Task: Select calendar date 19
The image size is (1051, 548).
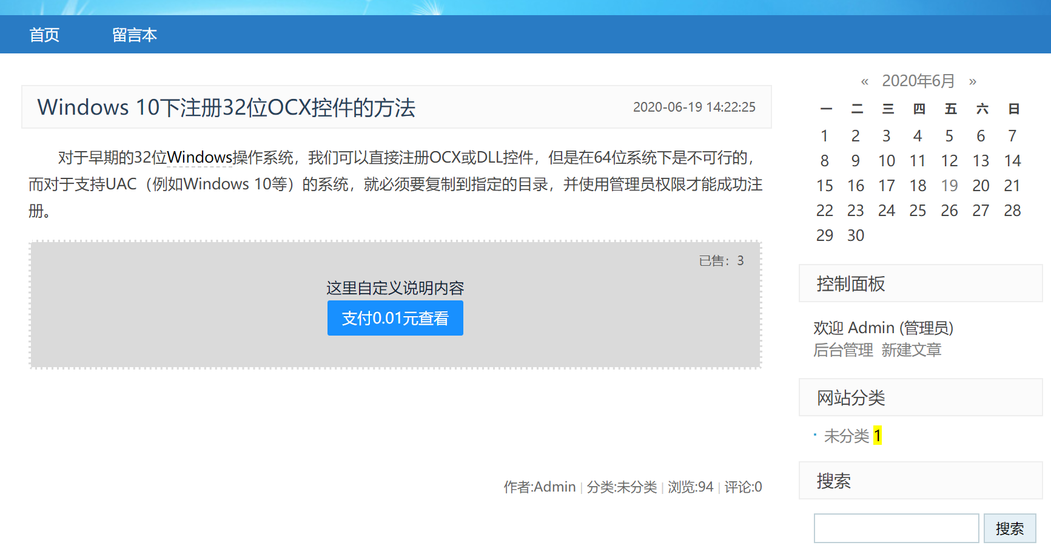Action: point(949,186)
